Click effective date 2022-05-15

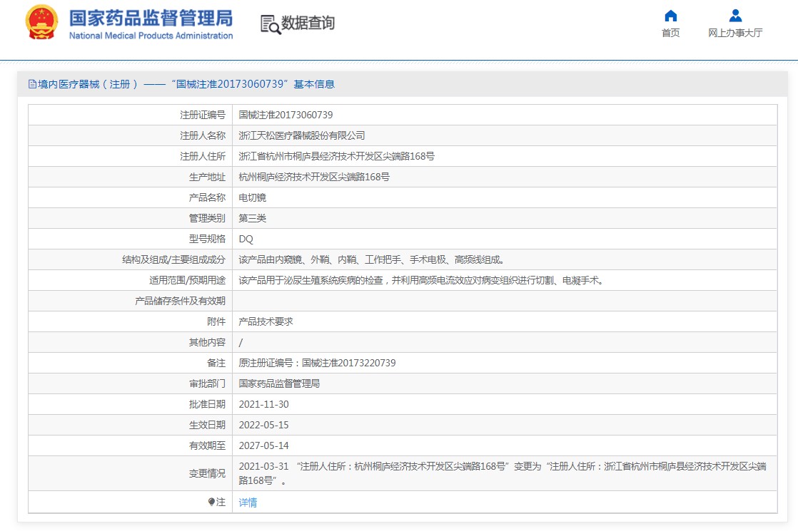(263, 426)
